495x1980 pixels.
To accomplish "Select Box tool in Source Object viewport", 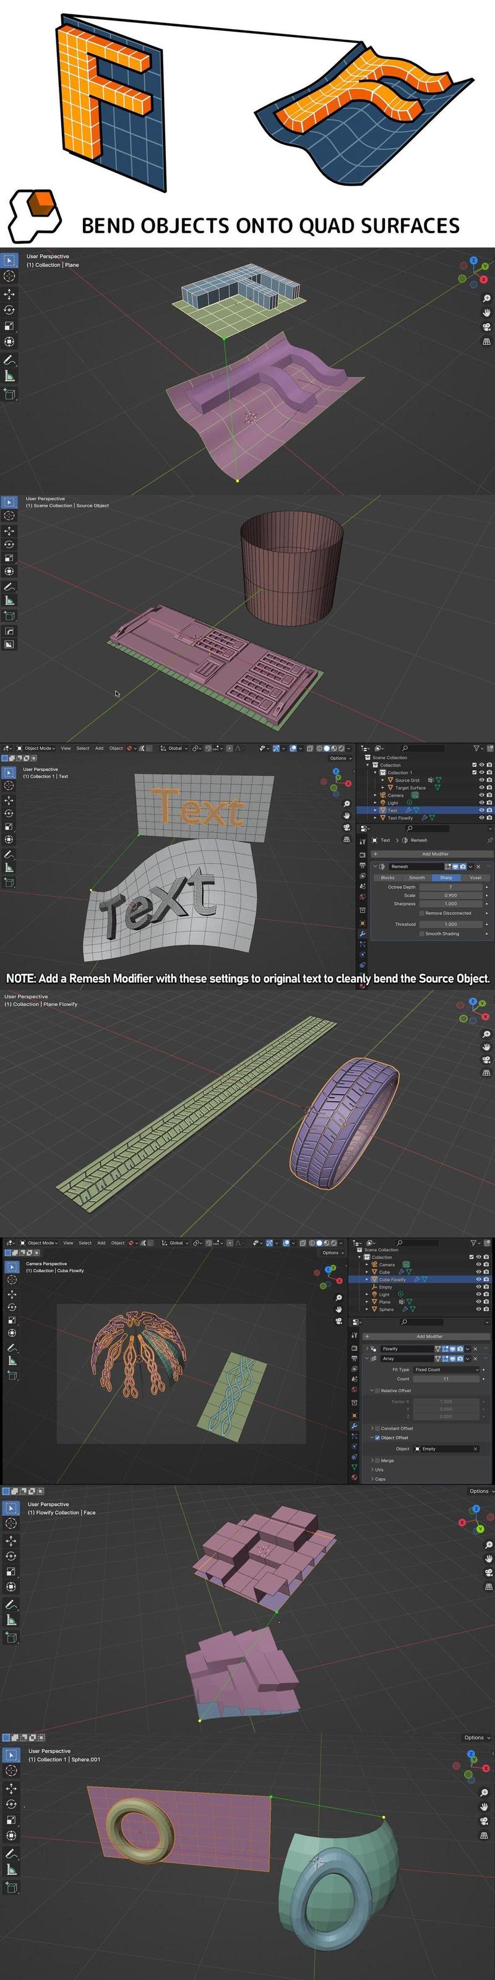I will point(9,502).
